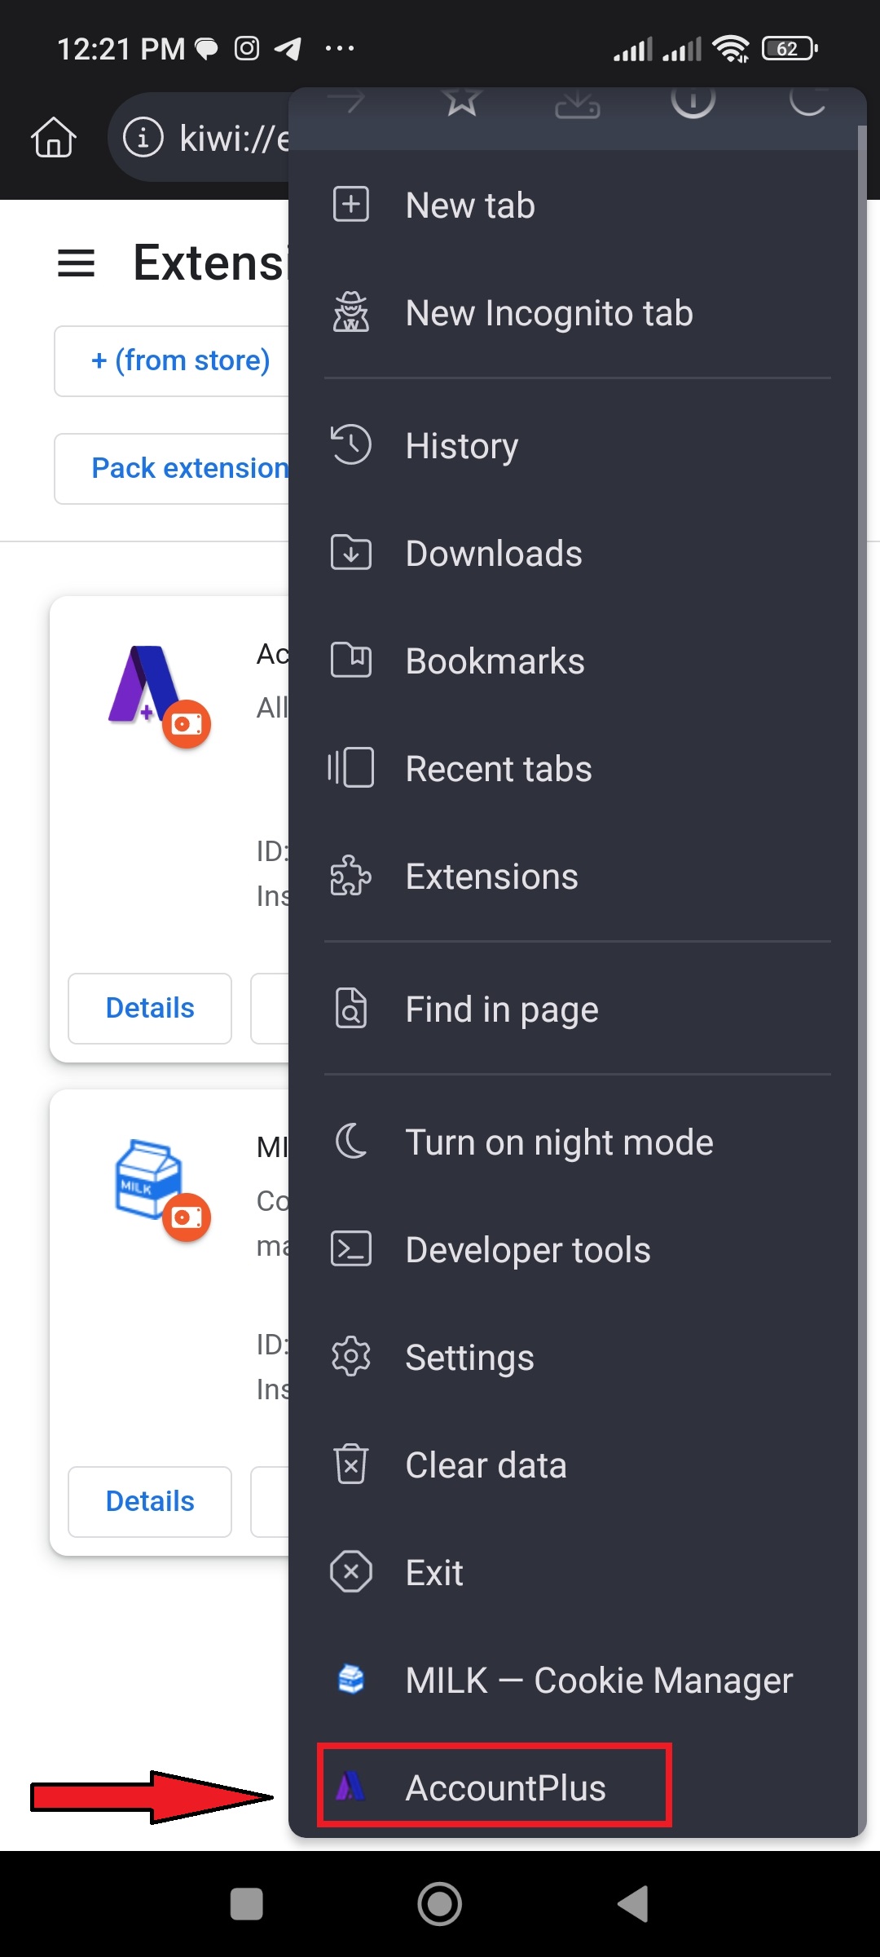
Task: Tap the home icon in browser toolbar
Action: click(x=54, y=137)
